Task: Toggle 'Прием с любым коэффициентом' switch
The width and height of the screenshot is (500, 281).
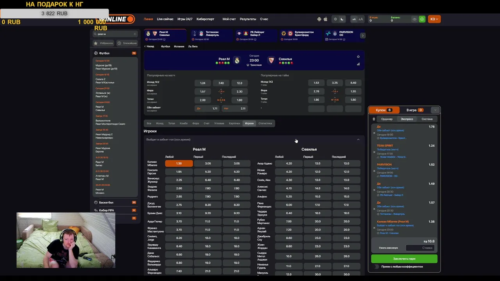Action: pos(377,267)
